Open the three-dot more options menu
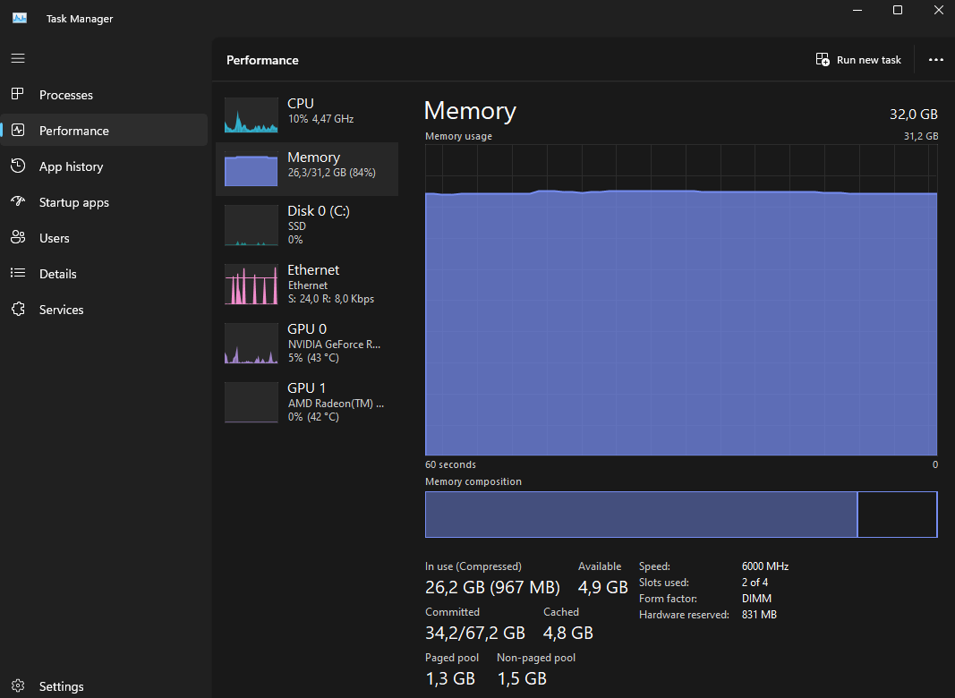This screenshot has width=955, height=698. pyautogui.click(x=935, y=60)
